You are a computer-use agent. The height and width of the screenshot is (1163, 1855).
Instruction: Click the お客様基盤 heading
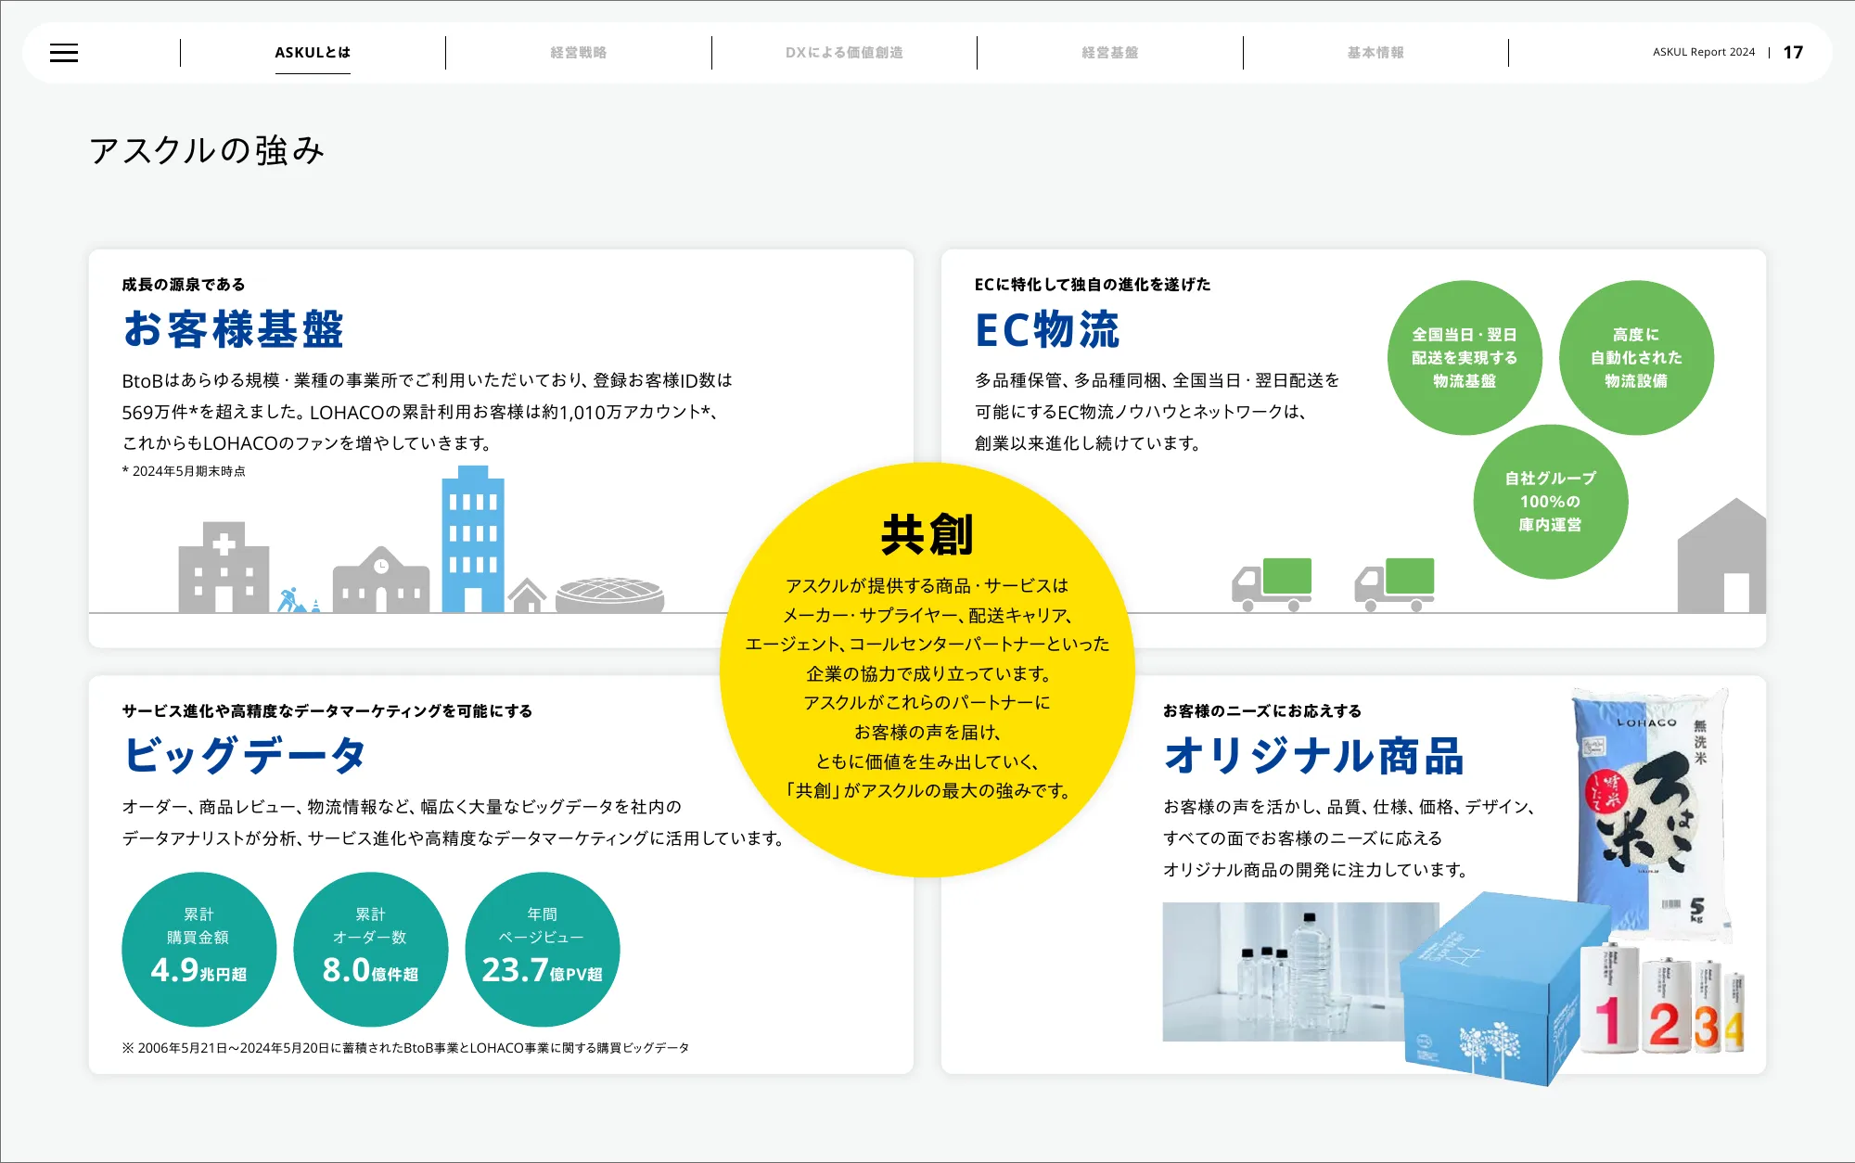pos(233,329)
